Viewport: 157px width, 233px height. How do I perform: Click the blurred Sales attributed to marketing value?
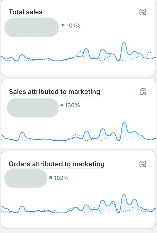click(33, 108)
